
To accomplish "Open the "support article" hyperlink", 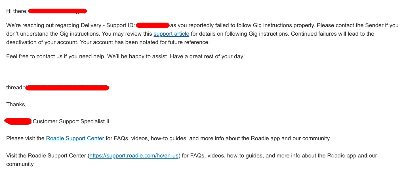I will (171, 34).
